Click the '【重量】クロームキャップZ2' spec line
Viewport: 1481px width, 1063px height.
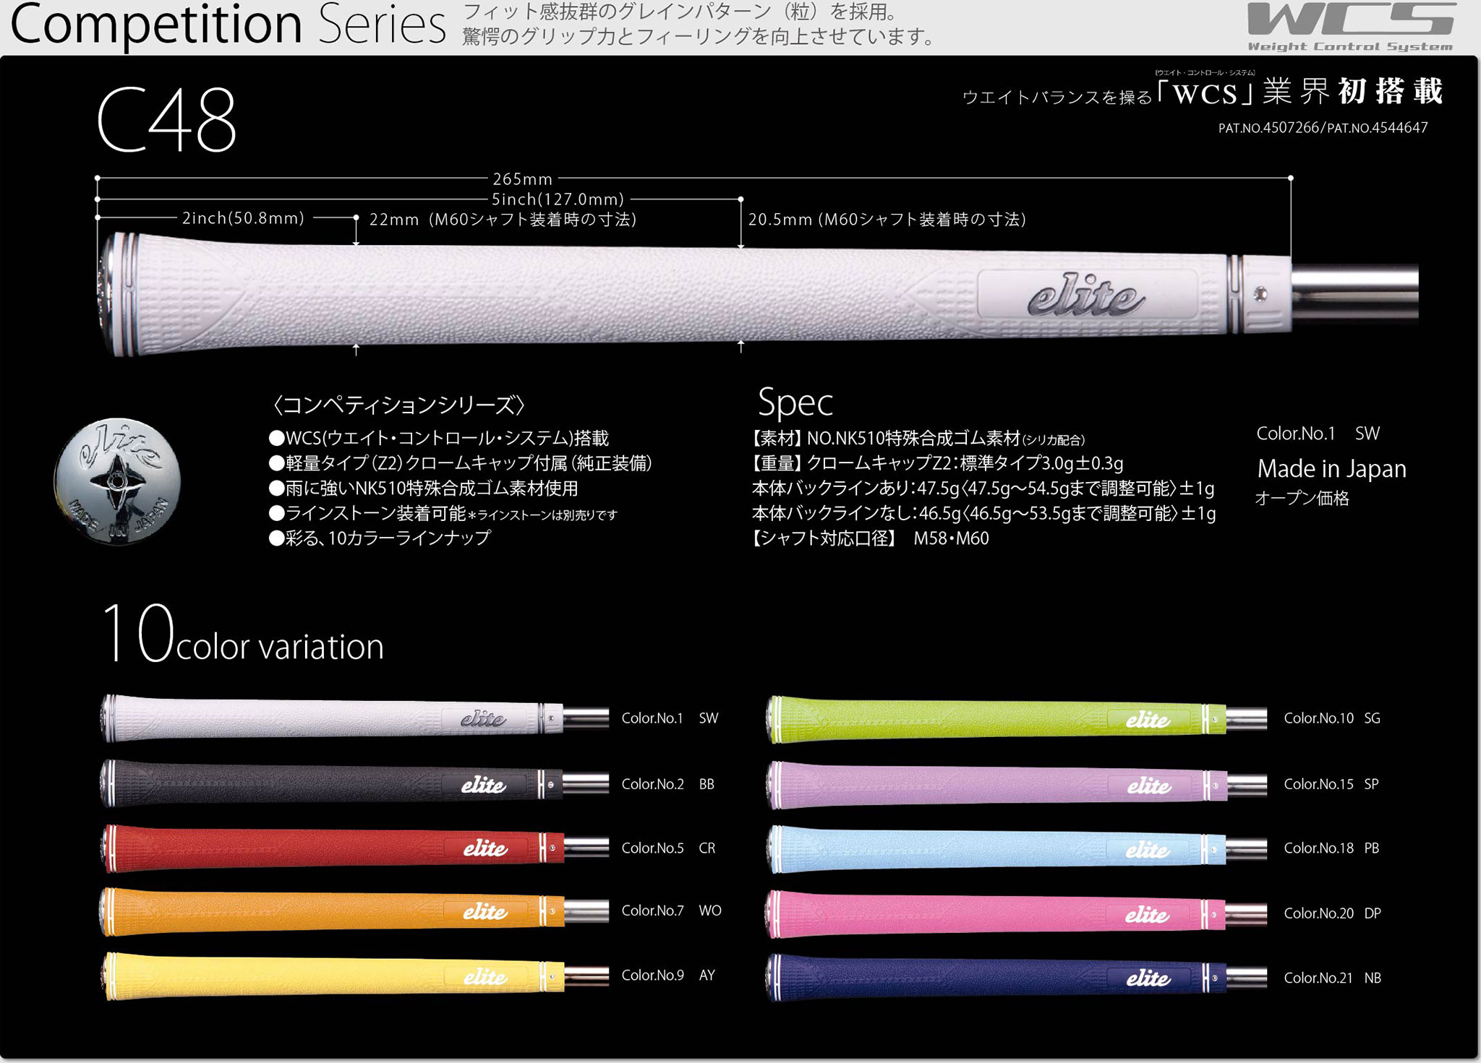point(937,463)
